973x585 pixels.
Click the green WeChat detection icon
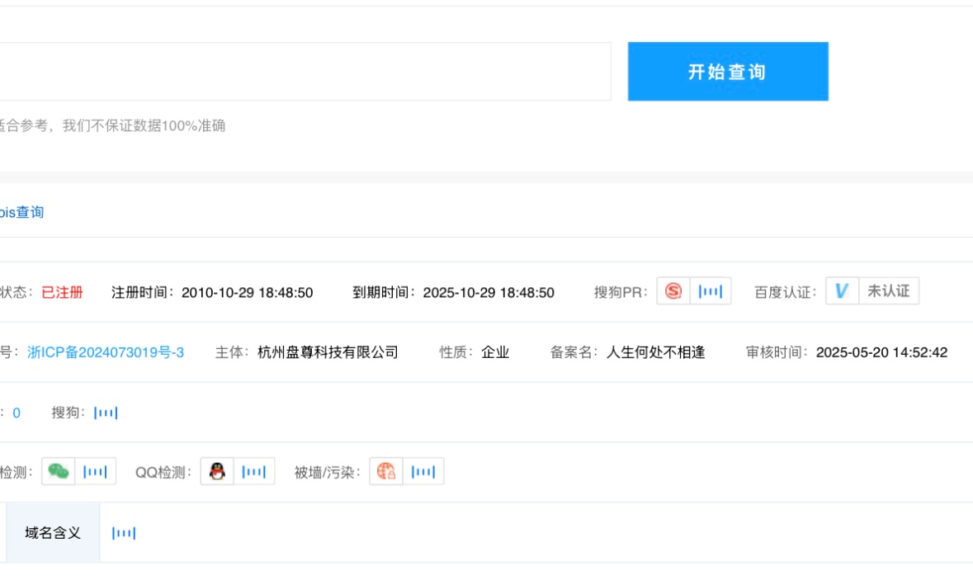[x=58, y=472]
